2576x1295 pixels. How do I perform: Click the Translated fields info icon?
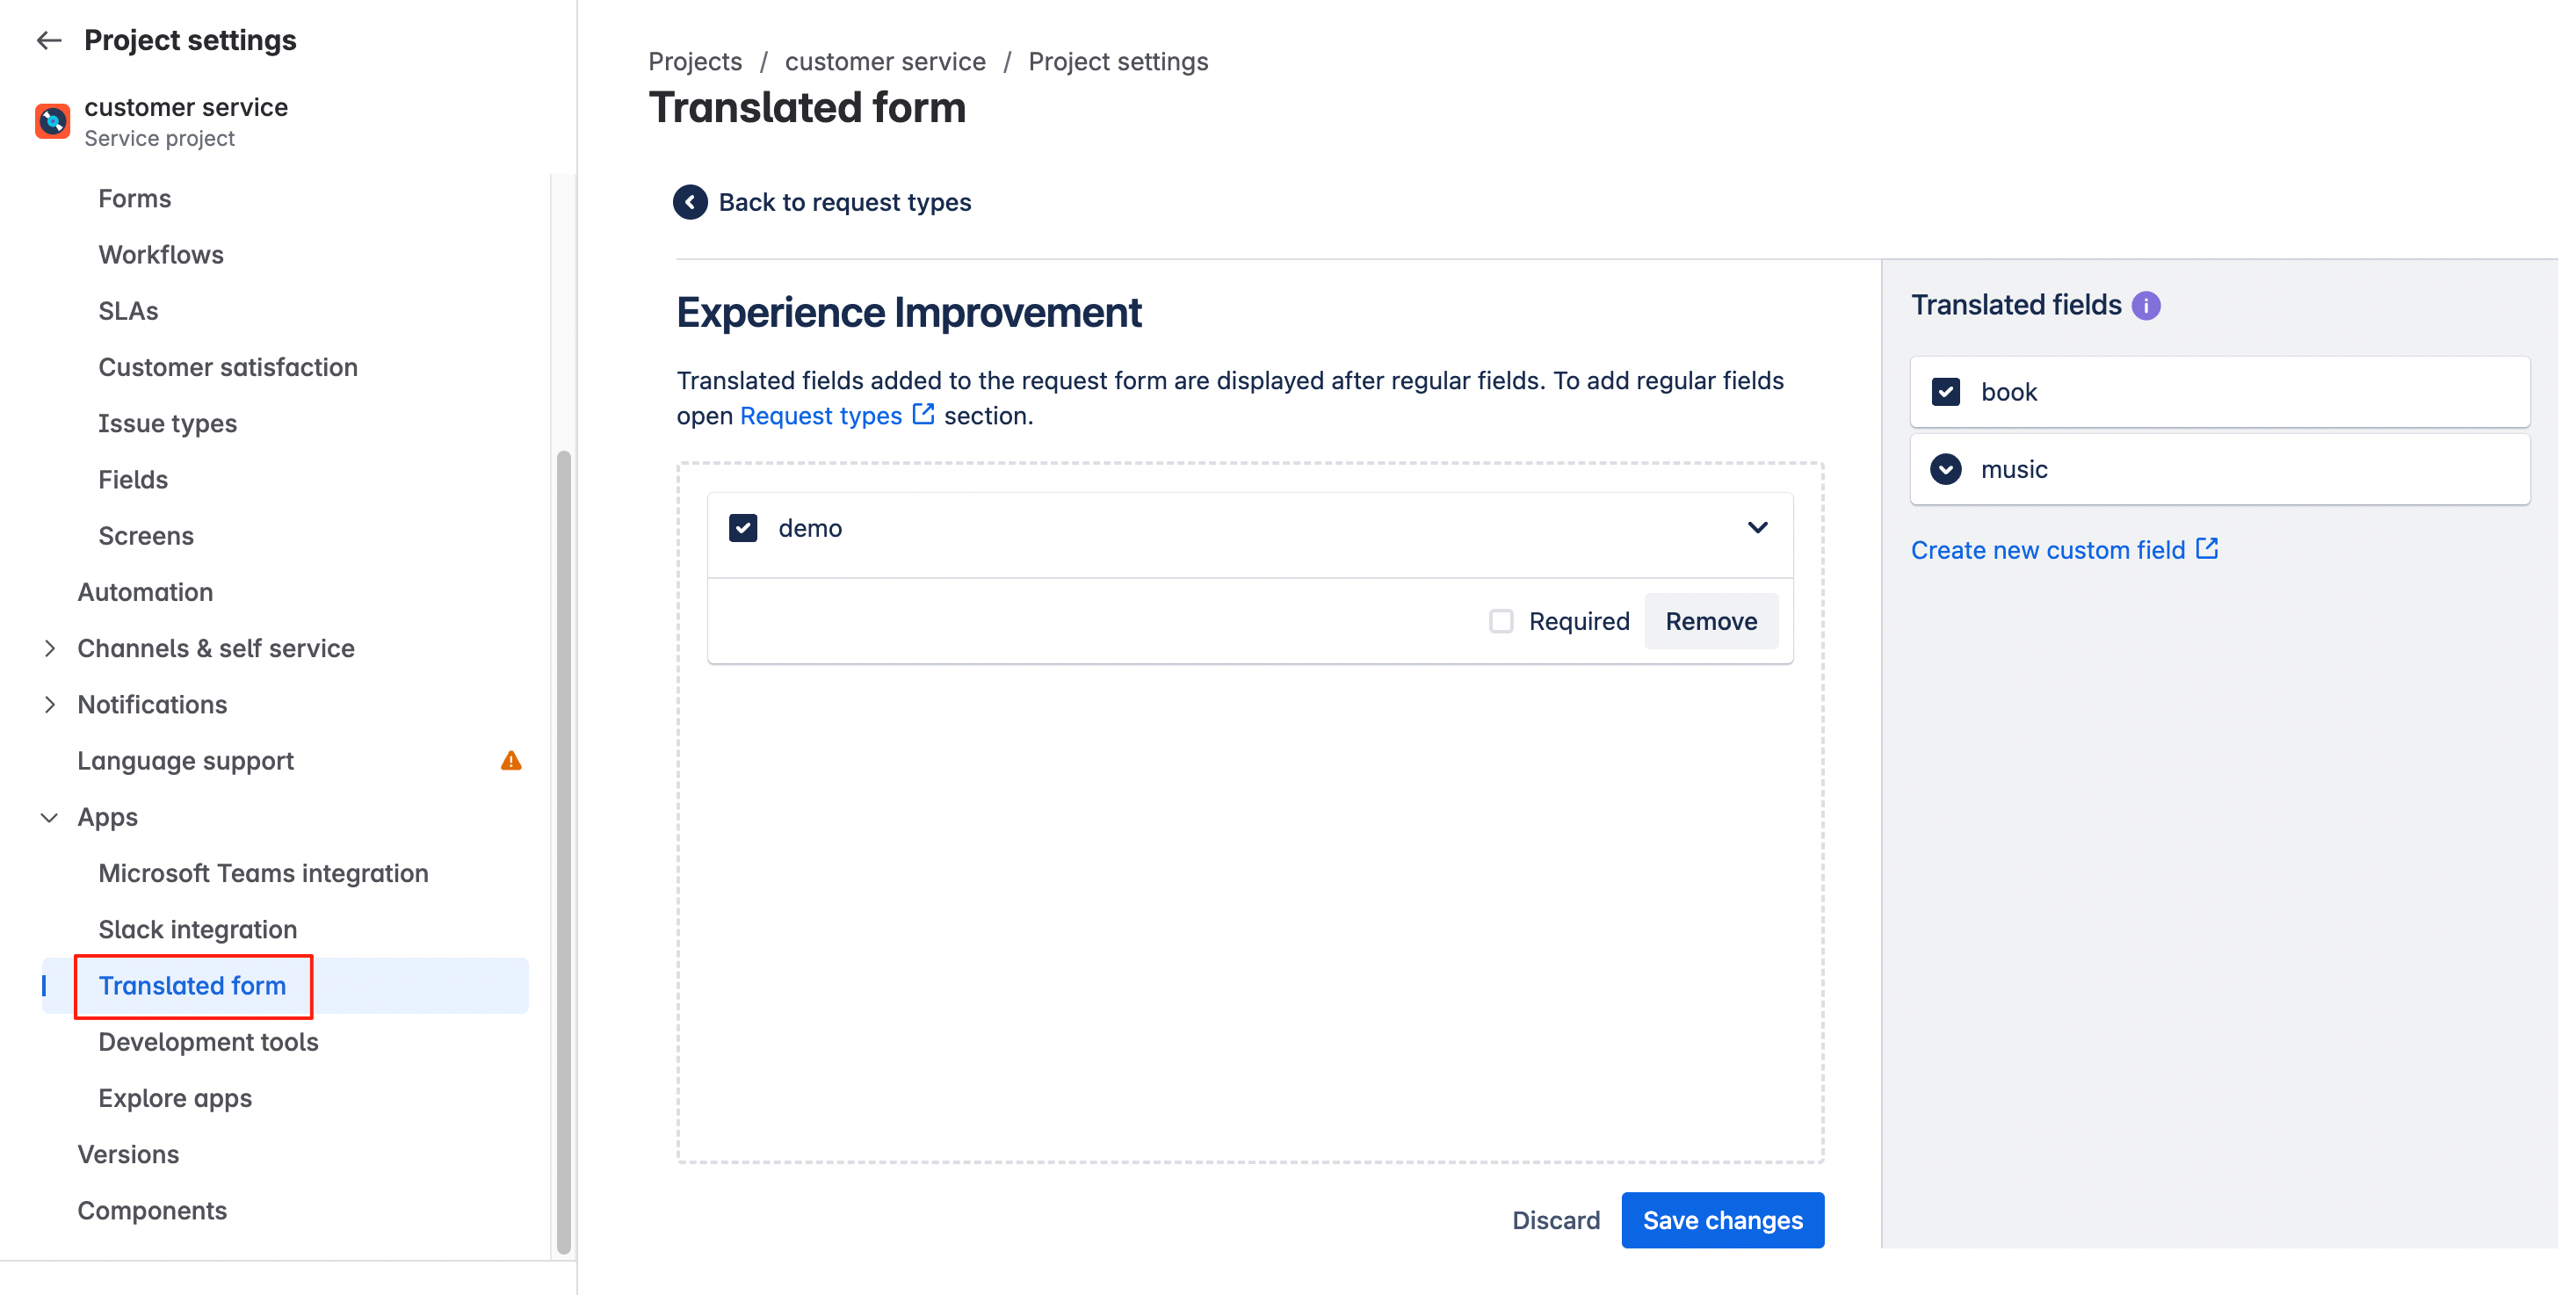(x=2146, y=305)
